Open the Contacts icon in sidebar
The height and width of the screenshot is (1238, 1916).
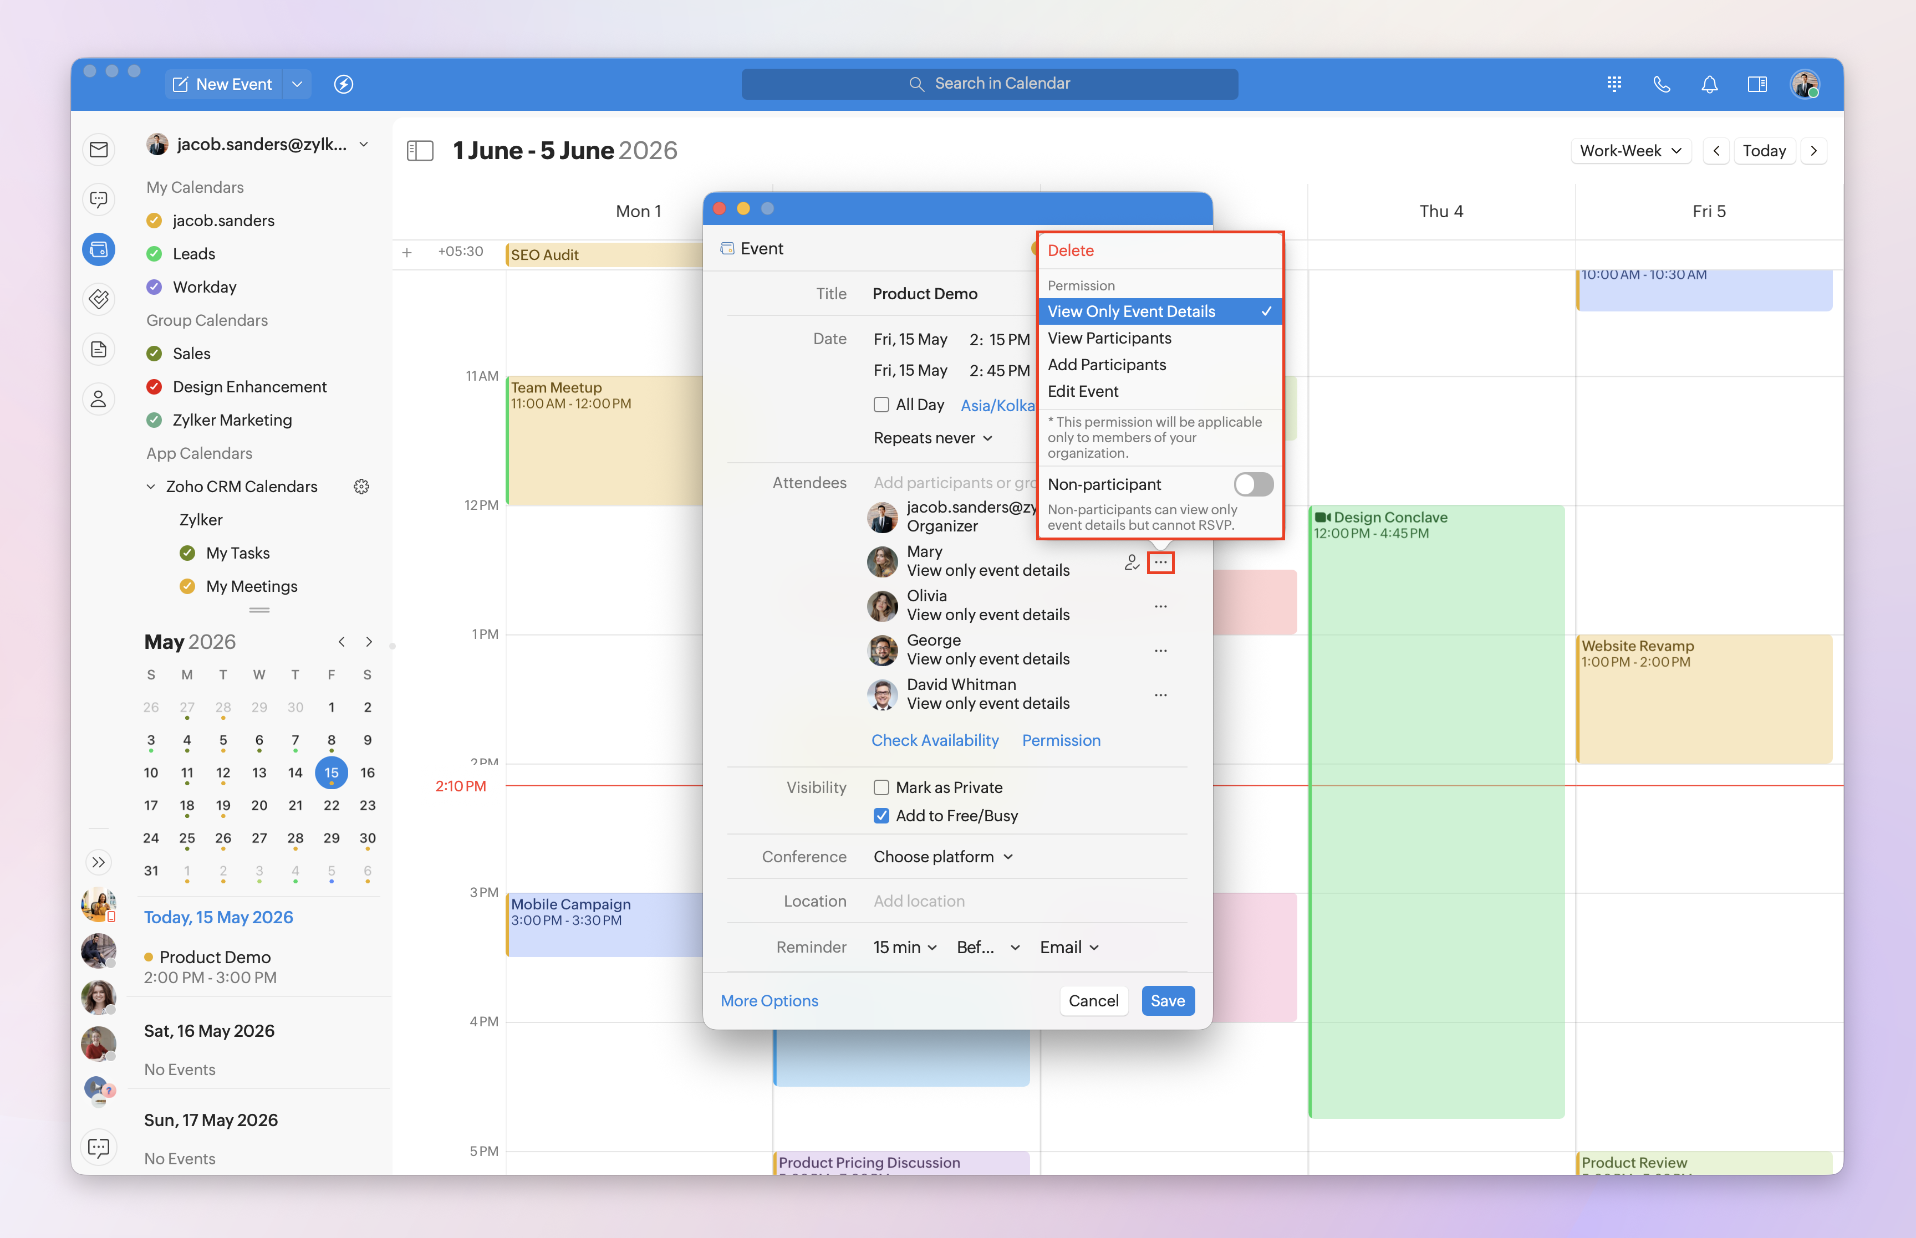[x=99, y=399]
